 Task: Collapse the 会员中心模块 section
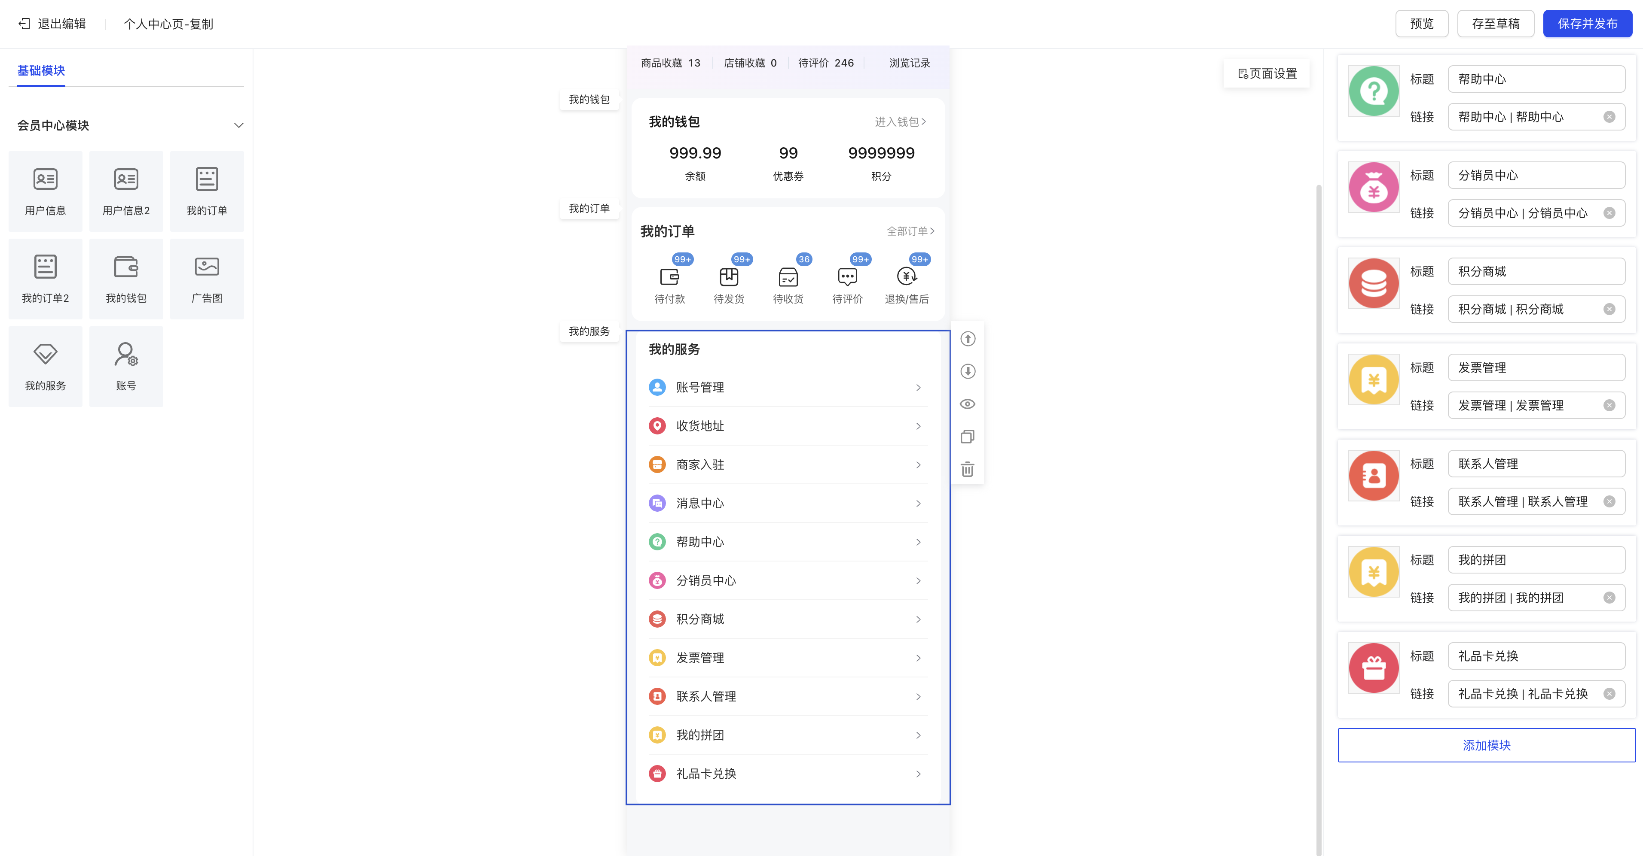click(238, 125)
